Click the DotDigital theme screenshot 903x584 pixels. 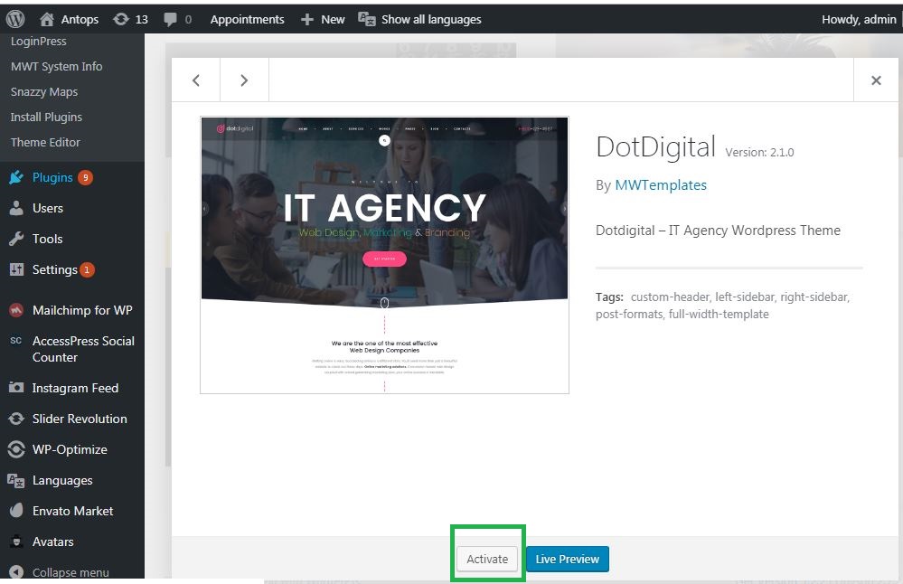384,255
